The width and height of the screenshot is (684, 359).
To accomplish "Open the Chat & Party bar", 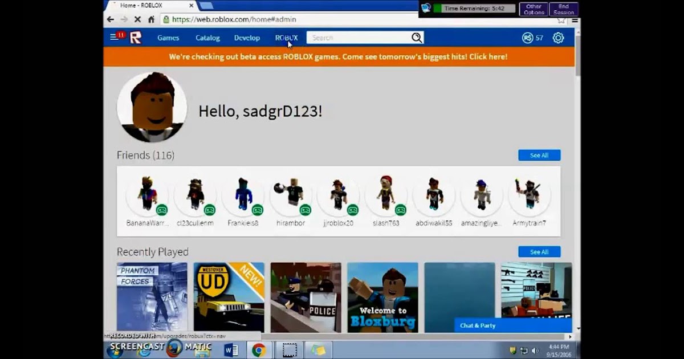I will [513, 326].
